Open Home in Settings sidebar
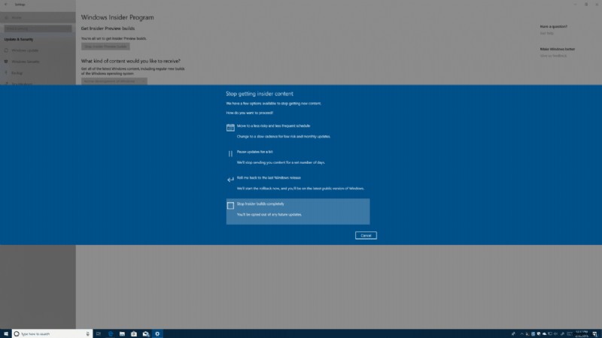 click(x=38, y=17)
